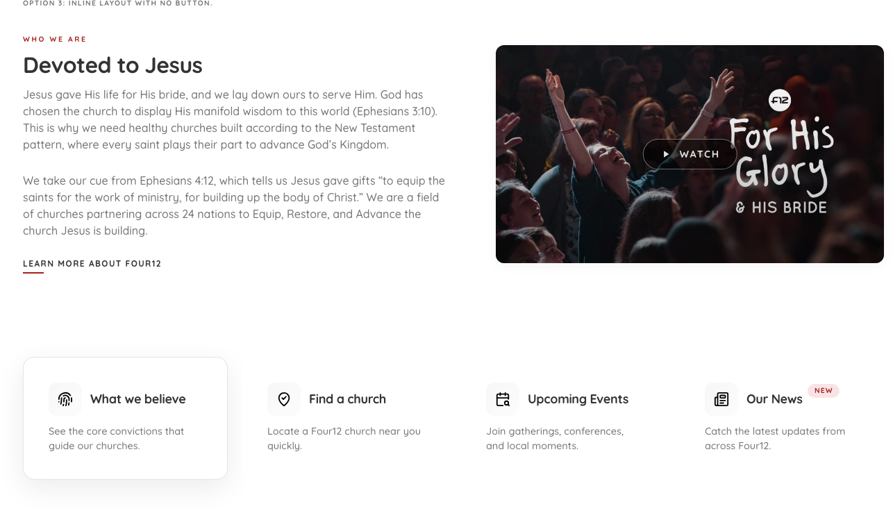Click the 'Join gatherings, conferences' description
Image resolution: width=893 pixels, height=511 pixels.
pyautogui.click(x=555, y=438)
